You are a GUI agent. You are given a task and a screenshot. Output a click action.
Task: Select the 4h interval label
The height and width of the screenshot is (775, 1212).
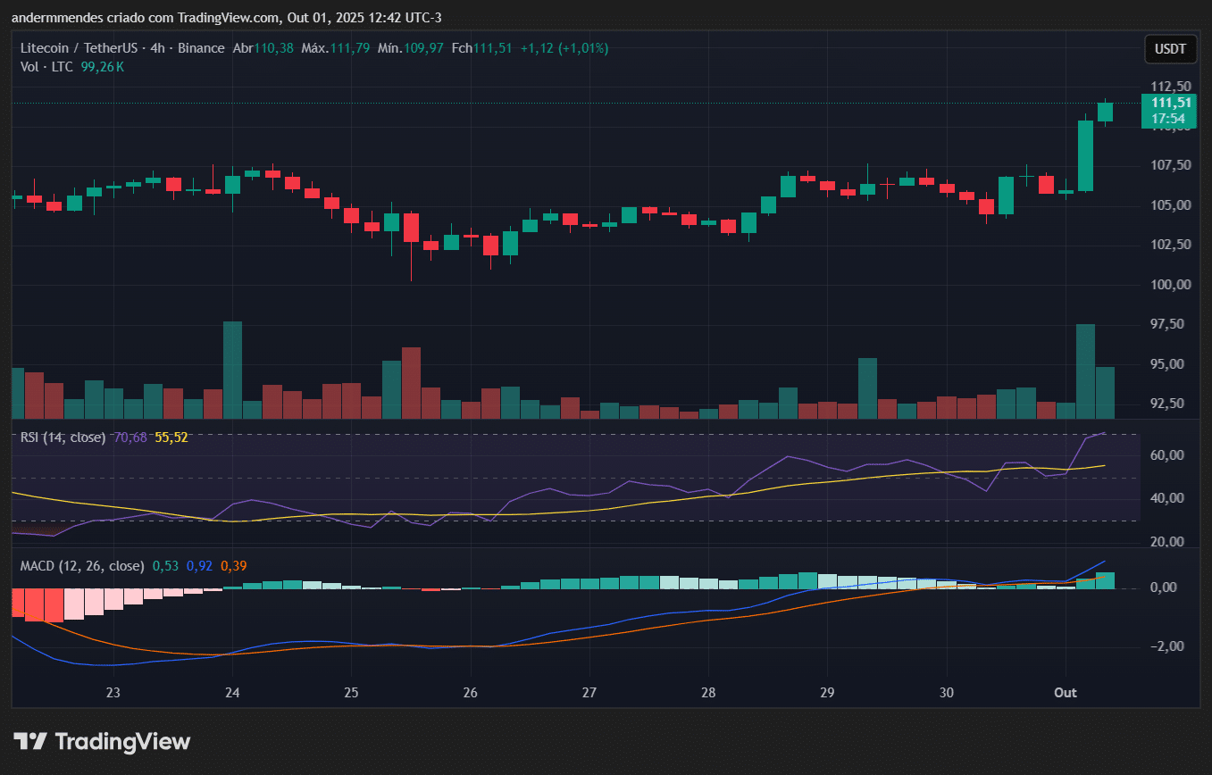click(x=161, y=48)
